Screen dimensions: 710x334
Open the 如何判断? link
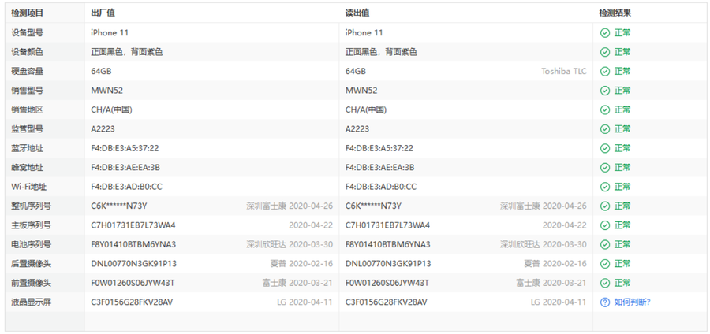(632, 302)
